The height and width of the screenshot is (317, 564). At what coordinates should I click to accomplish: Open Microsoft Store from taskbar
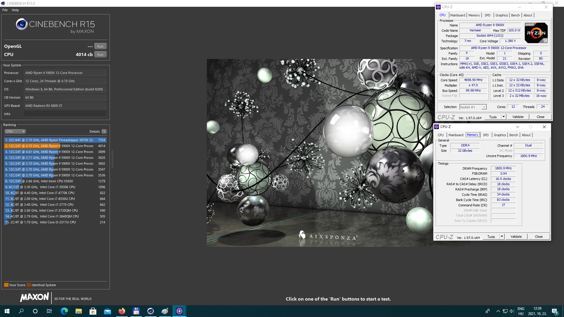click(x=93, y=311)
